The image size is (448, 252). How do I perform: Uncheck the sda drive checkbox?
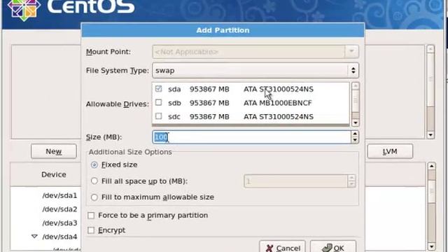click(159, 89)
